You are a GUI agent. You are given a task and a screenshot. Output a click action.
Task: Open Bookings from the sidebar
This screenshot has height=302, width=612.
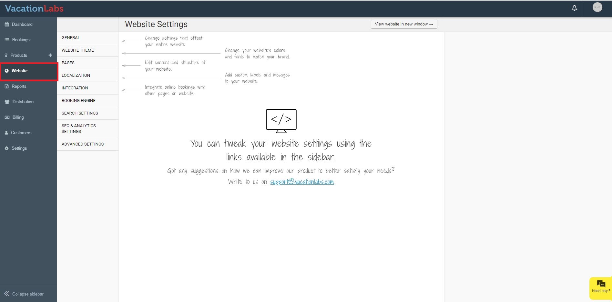21,40
